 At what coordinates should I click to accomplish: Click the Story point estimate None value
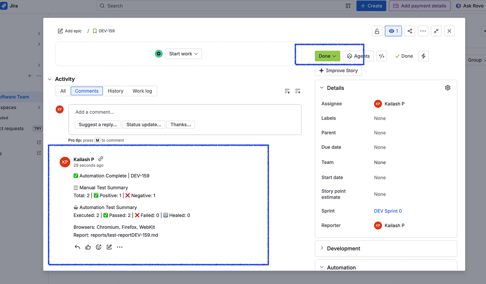(380, 194)
